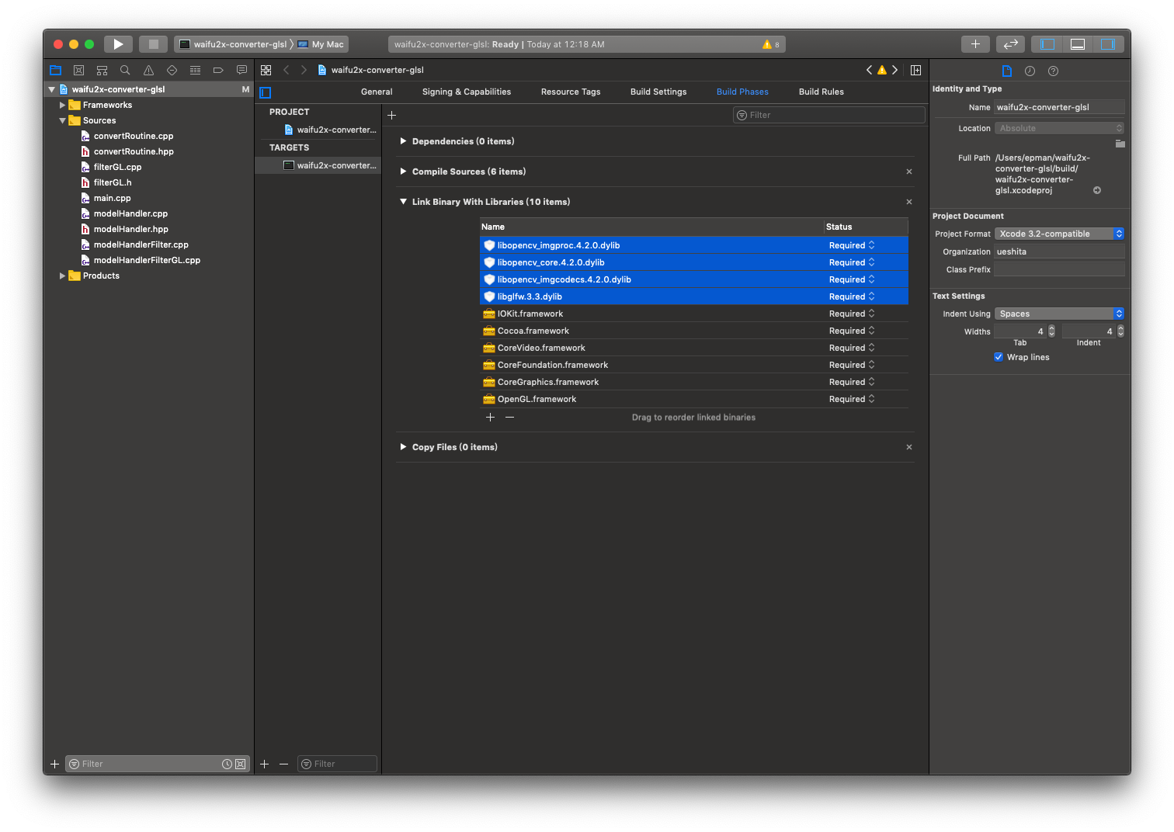Image resolution: width=1174 pixels, height=832 pixels.
Task: Click the Run (play) button
Action: tap(118, 44)
